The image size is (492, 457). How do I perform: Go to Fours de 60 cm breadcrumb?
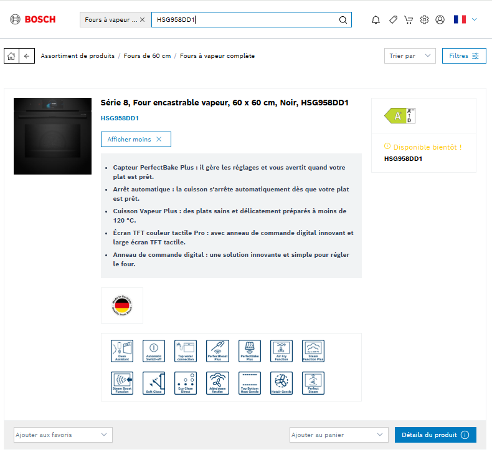147,56
